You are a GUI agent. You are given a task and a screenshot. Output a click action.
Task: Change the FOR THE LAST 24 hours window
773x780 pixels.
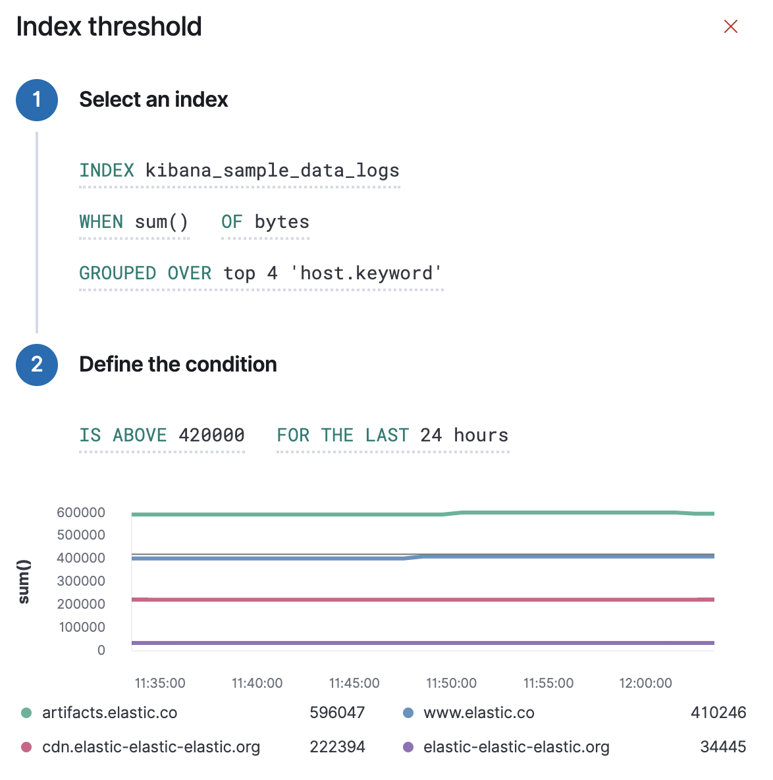pos(392,435)
